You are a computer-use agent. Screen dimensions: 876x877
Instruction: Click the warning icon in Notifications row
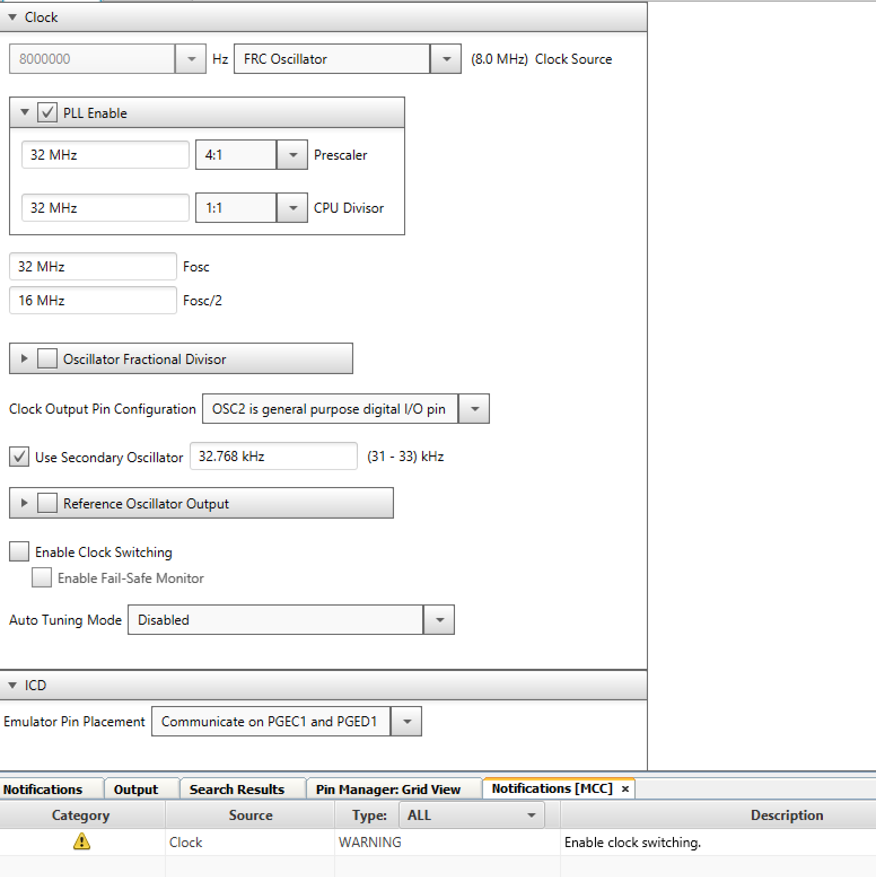coord(82,842)
